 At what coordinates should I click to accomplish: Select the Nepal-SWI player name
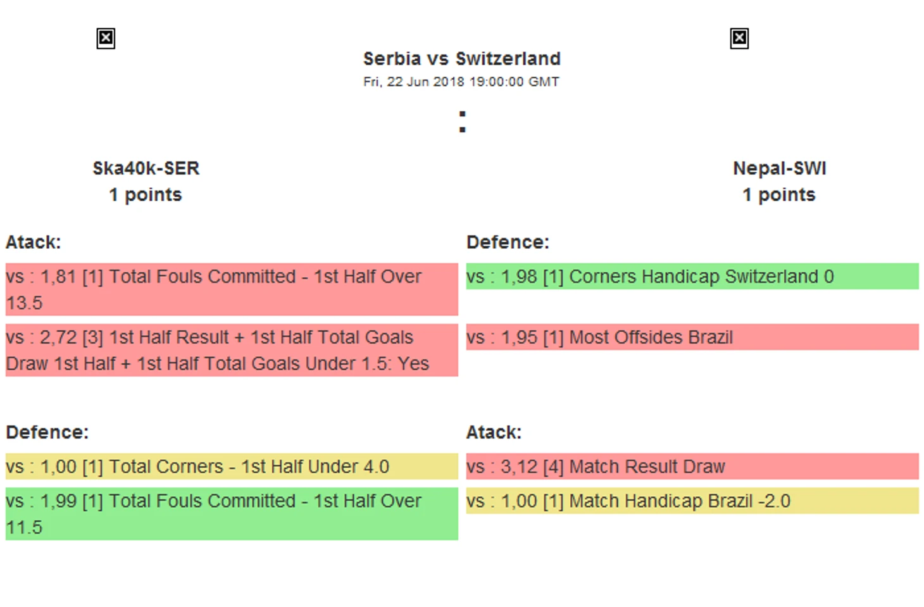click(779, 168)
